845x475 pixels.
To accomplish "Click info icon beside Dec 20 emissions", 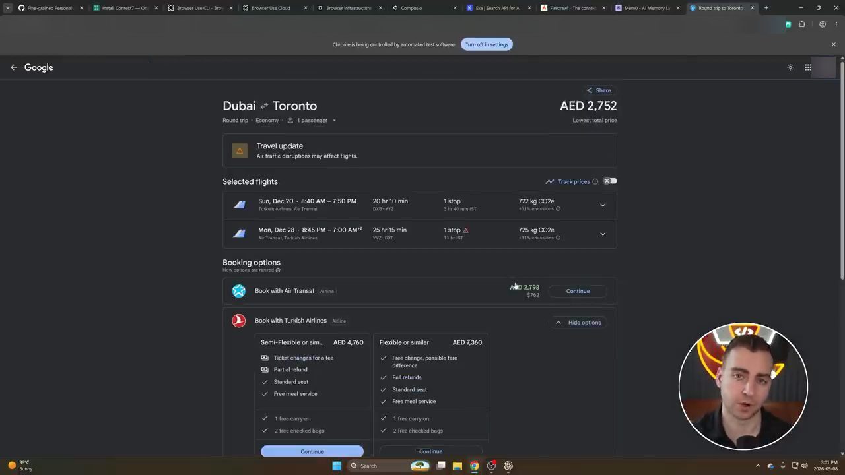I will click(x=558, y=209).
